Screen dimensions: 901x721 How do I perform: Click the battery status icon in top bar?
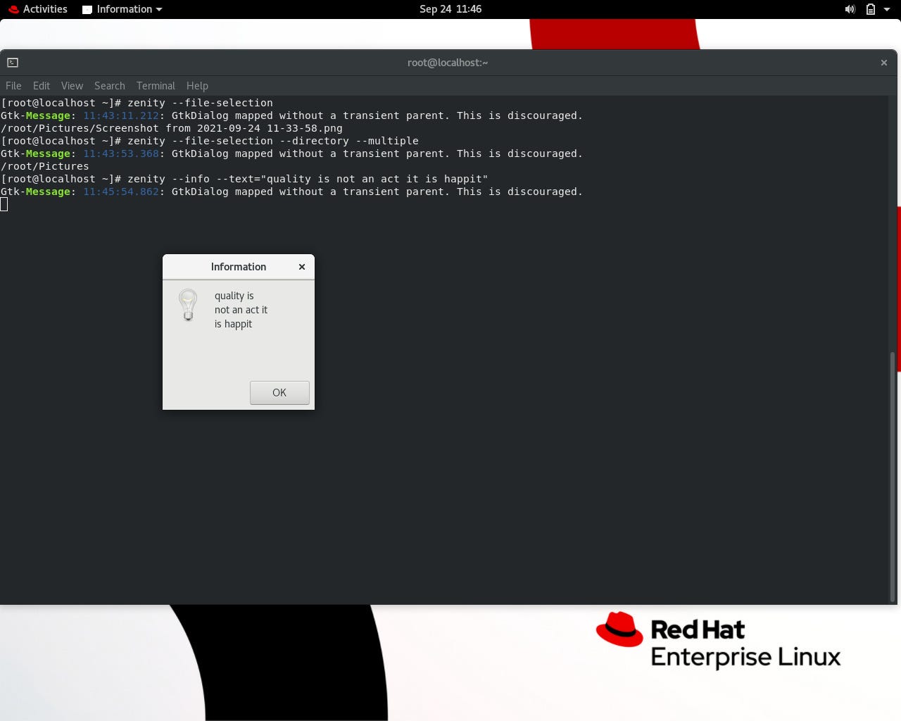tap(869, 9)
